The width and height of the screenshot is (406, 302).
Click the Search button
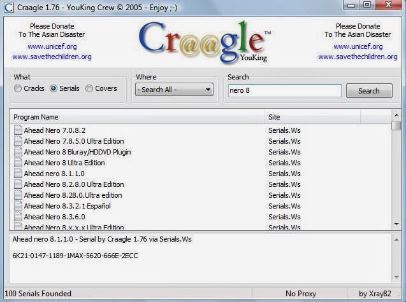coord(369,91)
